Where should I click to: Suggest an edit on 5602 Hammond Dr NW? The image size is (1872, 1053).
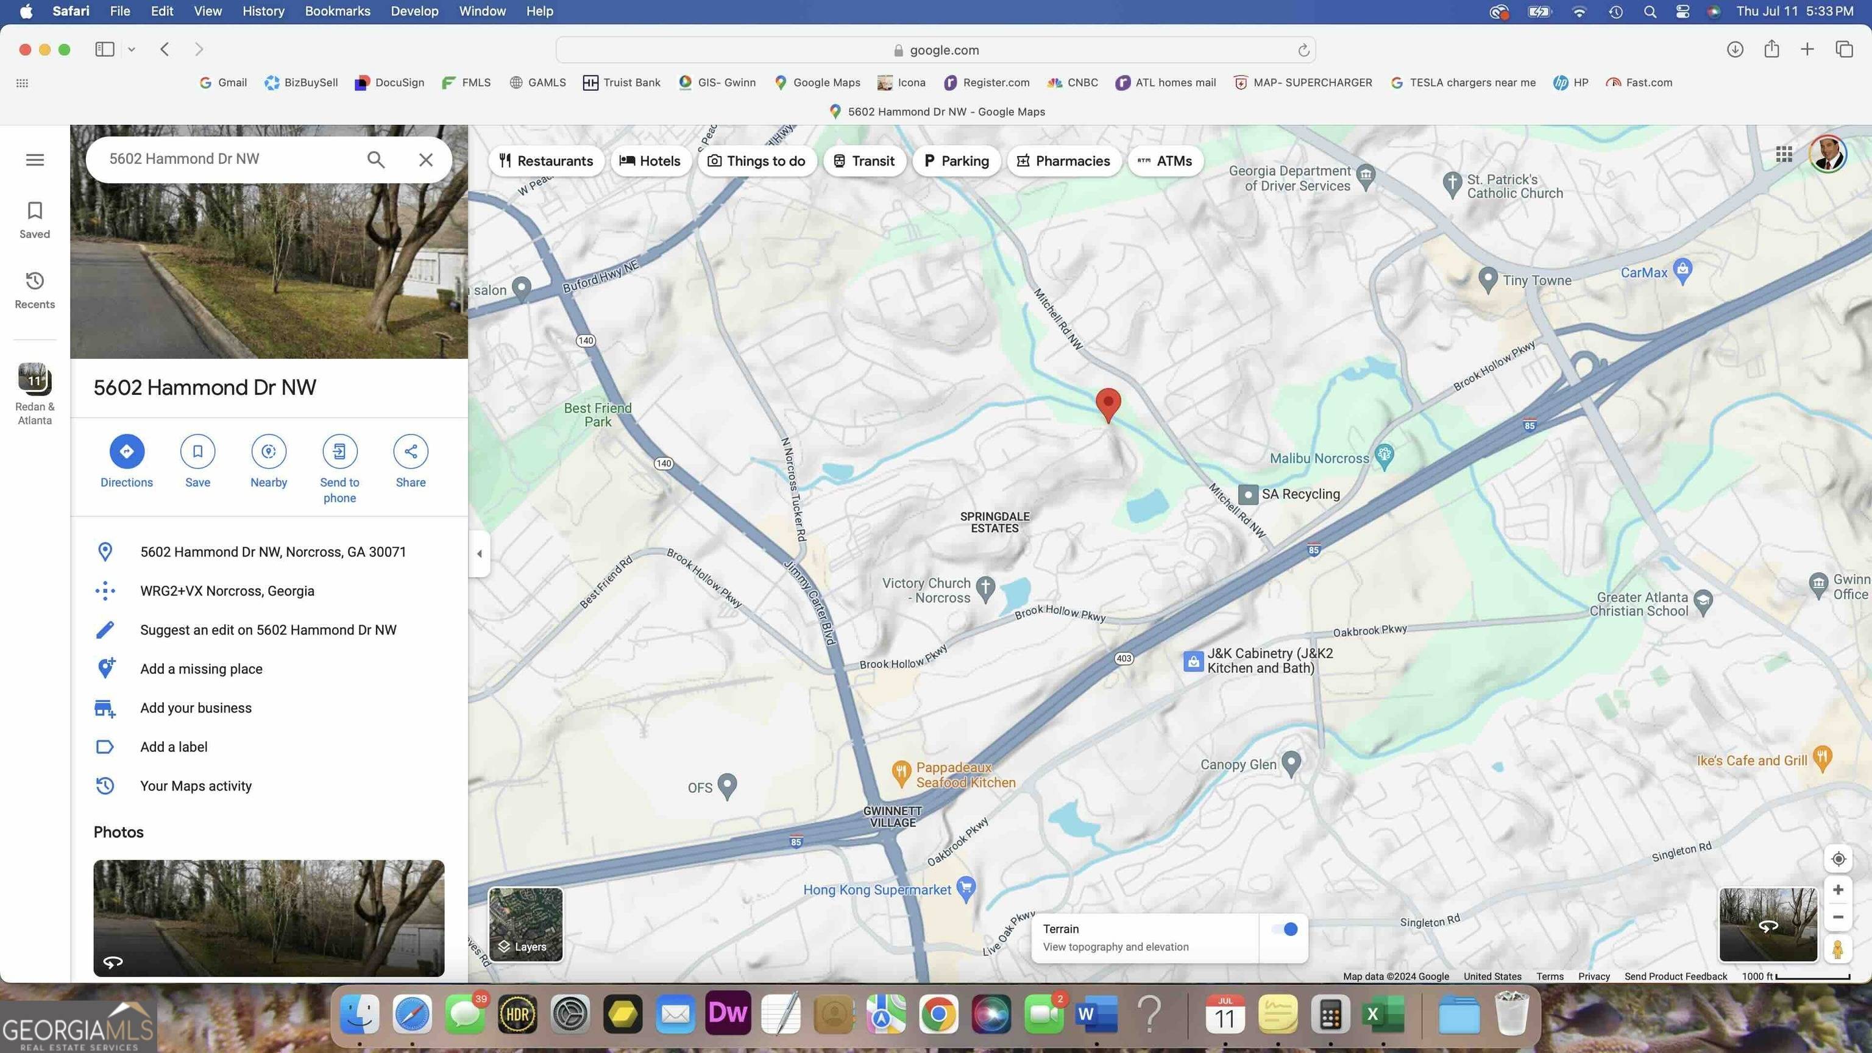pyautogui.click(x=269, y=629)
